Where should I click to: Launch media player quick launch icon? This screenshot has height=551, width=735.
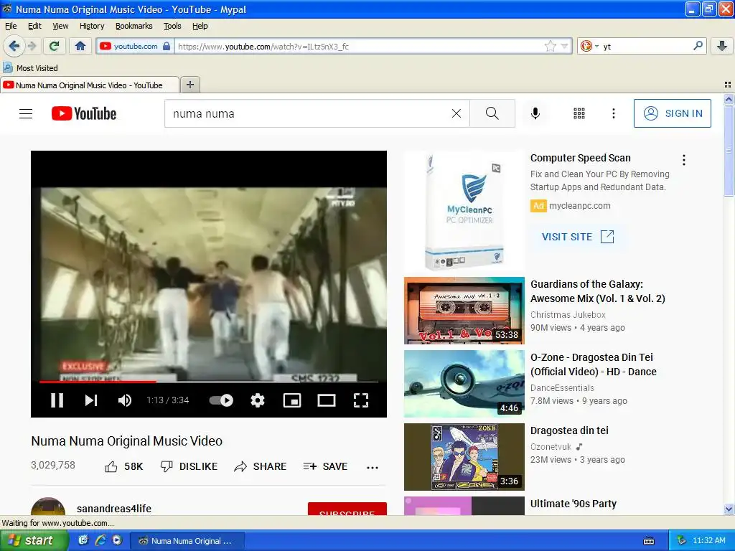tap(117, 540)
